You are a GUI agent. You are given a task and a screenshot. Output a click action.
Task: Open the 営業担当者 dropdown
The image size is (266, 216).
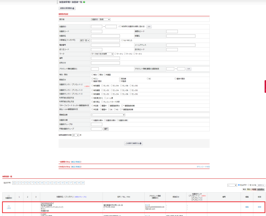pyautogui.click(x=108, y=115)
